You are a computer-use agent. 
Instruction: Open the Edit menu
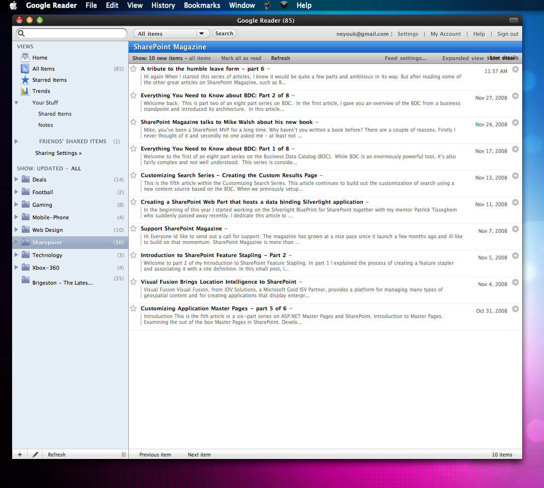coord(112,5)
